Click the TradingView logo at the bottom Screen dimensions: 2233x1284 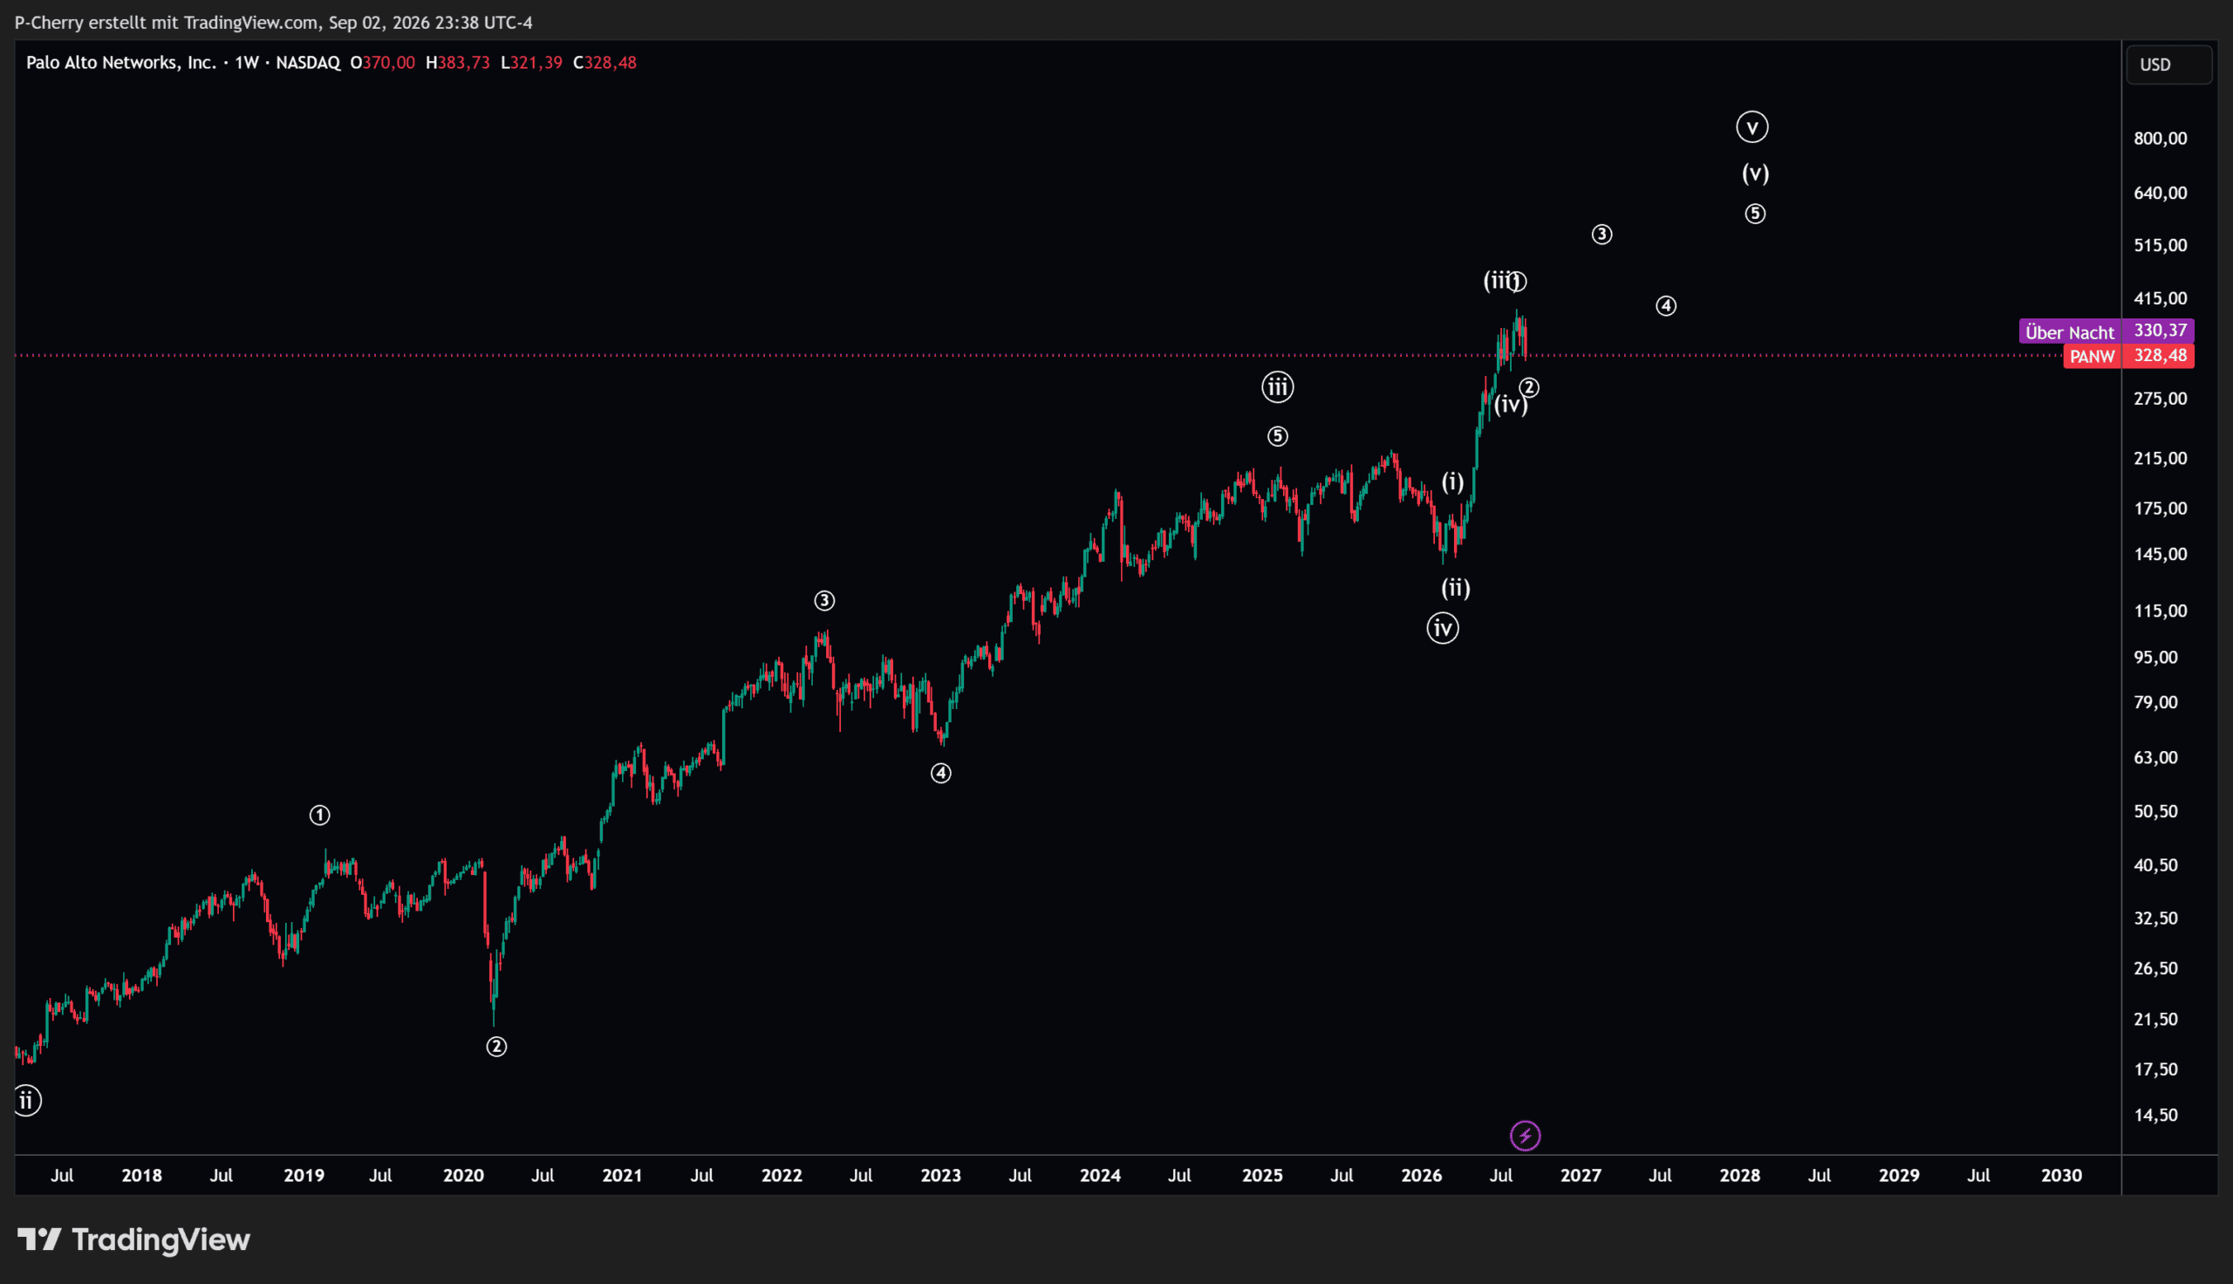pos(134,1240)
